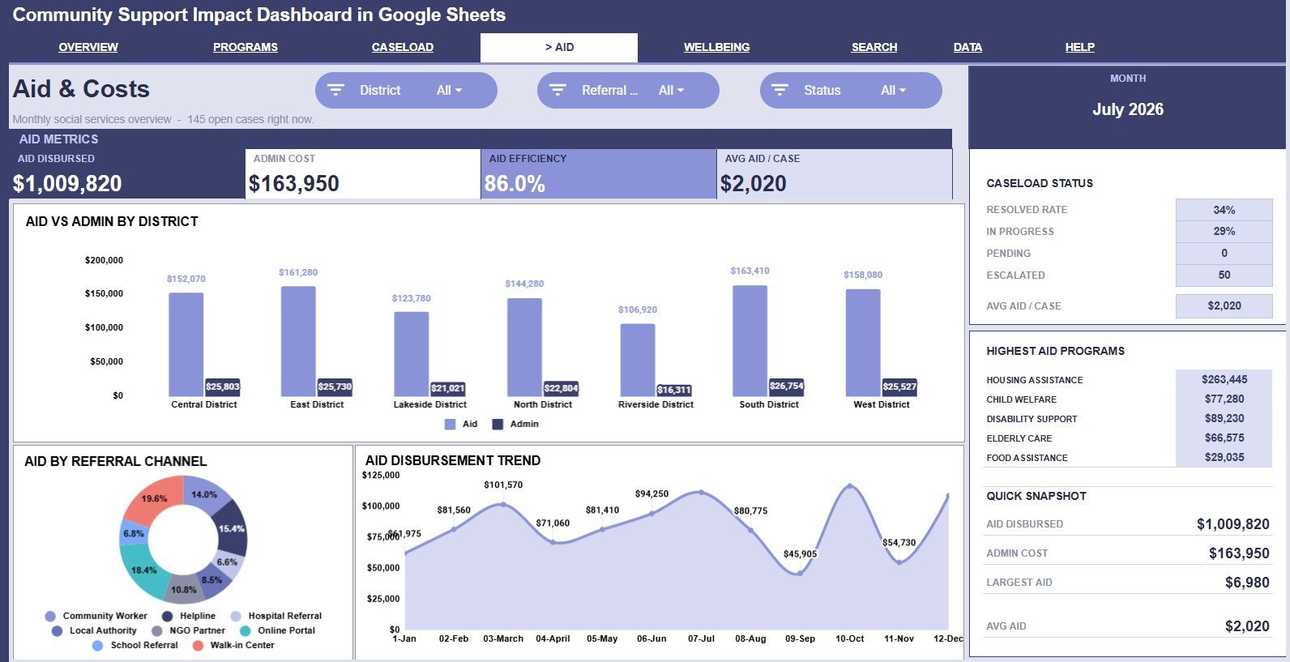Screen dimensions: 1290x662
Task: Click CHILD WELFARE $77,280 value
Action: click(x=1224, y=399)
